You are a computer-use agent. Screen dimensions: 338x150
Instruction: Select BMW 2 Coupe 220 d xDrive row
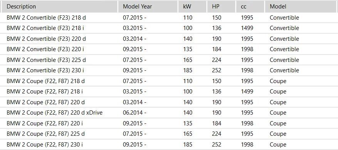[x=169, y=113]
